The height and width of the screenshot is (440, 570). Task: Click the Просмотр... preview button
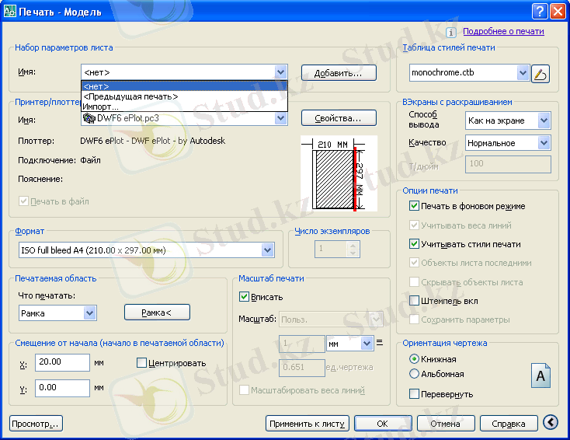[36, 424]
